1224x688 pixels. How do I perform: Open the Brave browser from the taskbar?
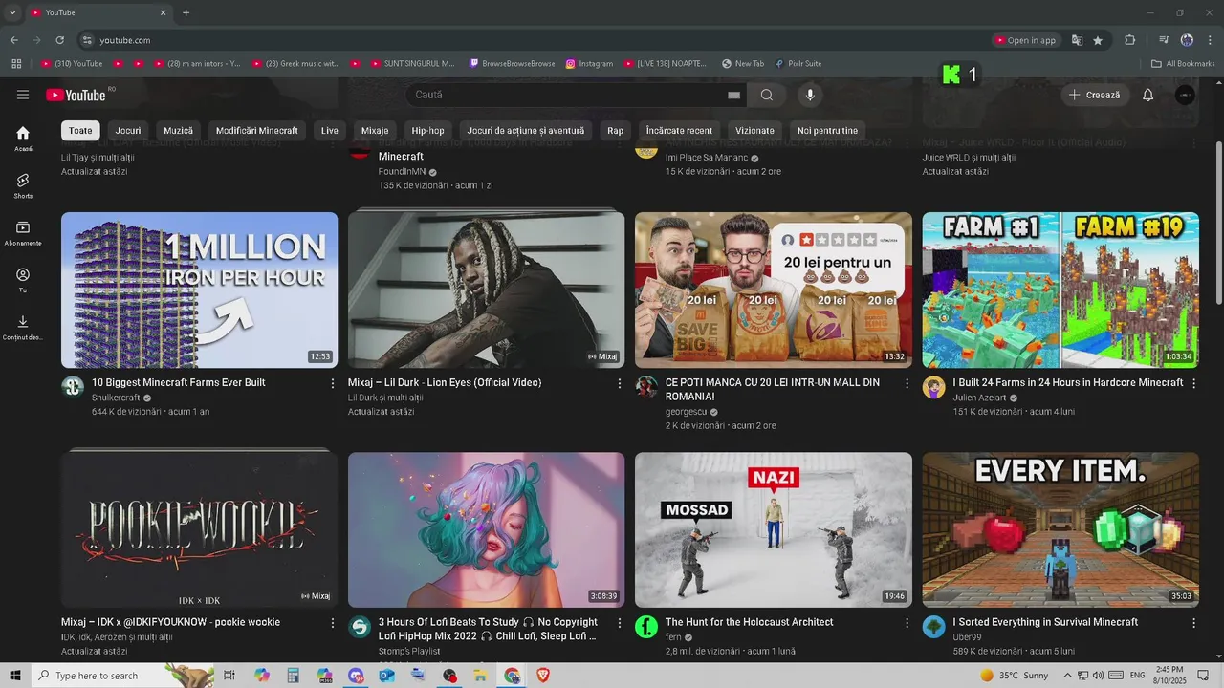click(x=543, y=676)
